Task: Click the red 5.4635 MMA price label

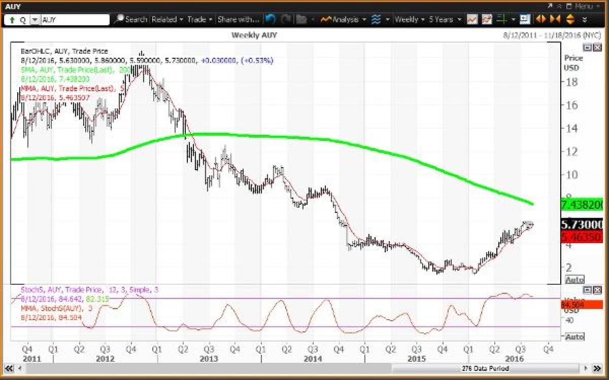Action: 582,237
